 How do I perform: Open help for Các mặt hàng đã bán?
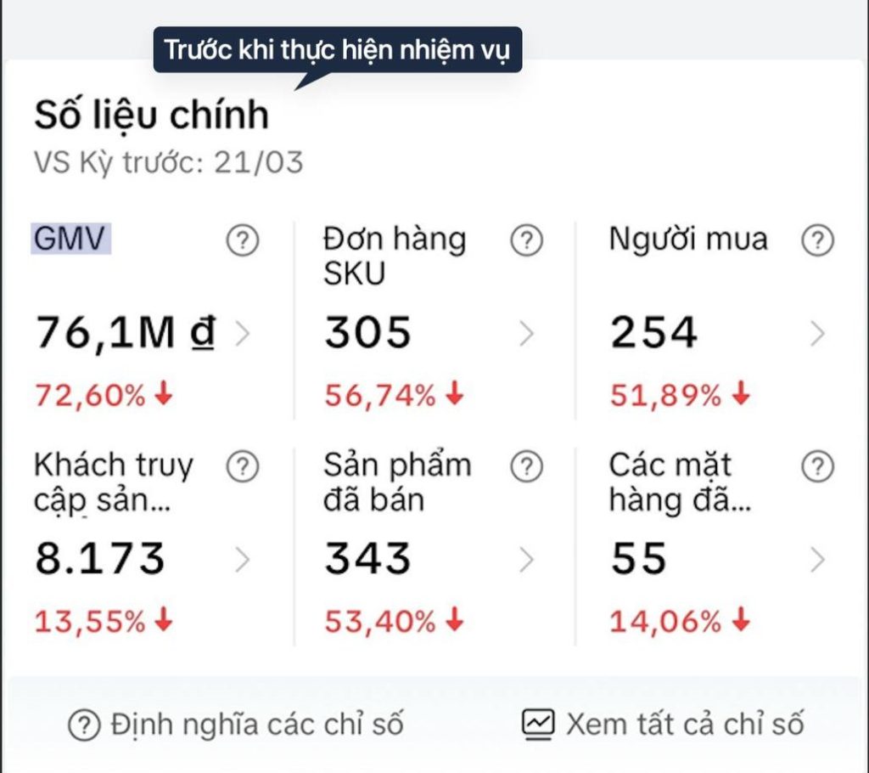(x=817, y=466)
